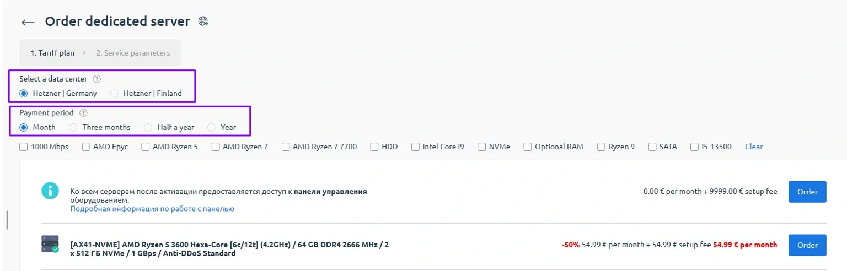
Task: Select the Year payment period
Action: click(212, 127)
